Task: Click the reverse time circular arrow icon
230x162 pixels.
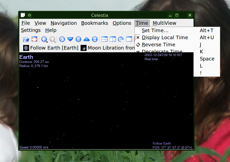Action: point(62,39)
